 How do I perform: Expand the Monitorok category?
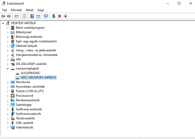(x=8, y=82)
